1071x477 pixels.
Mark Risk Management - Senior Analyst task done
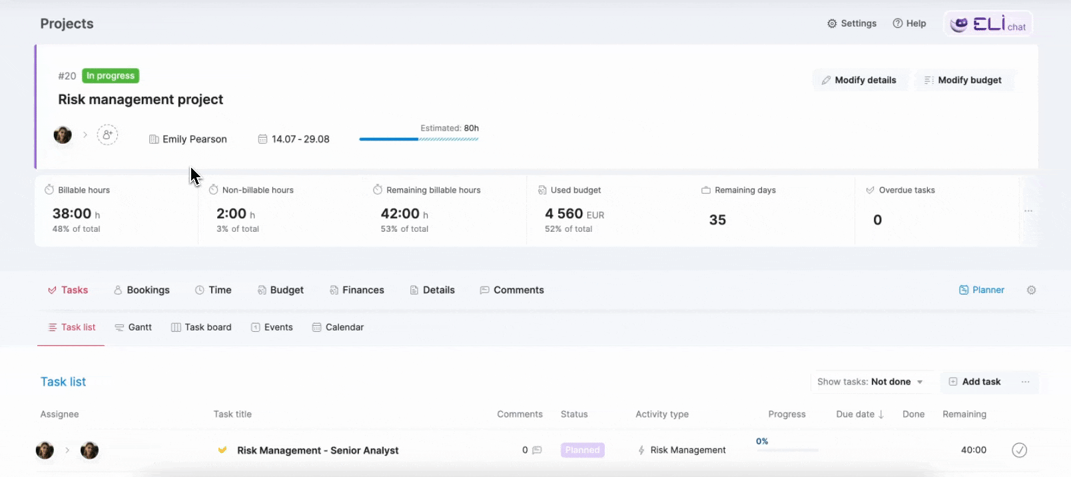1019,450
